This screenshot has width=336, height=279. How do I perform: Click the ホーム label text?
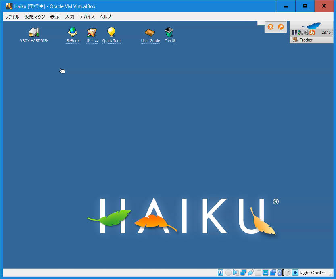(x=92, y=40)
